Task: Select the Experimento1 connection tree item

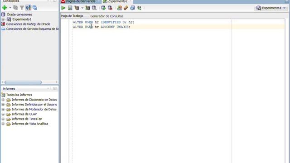Action: [22, 19]
